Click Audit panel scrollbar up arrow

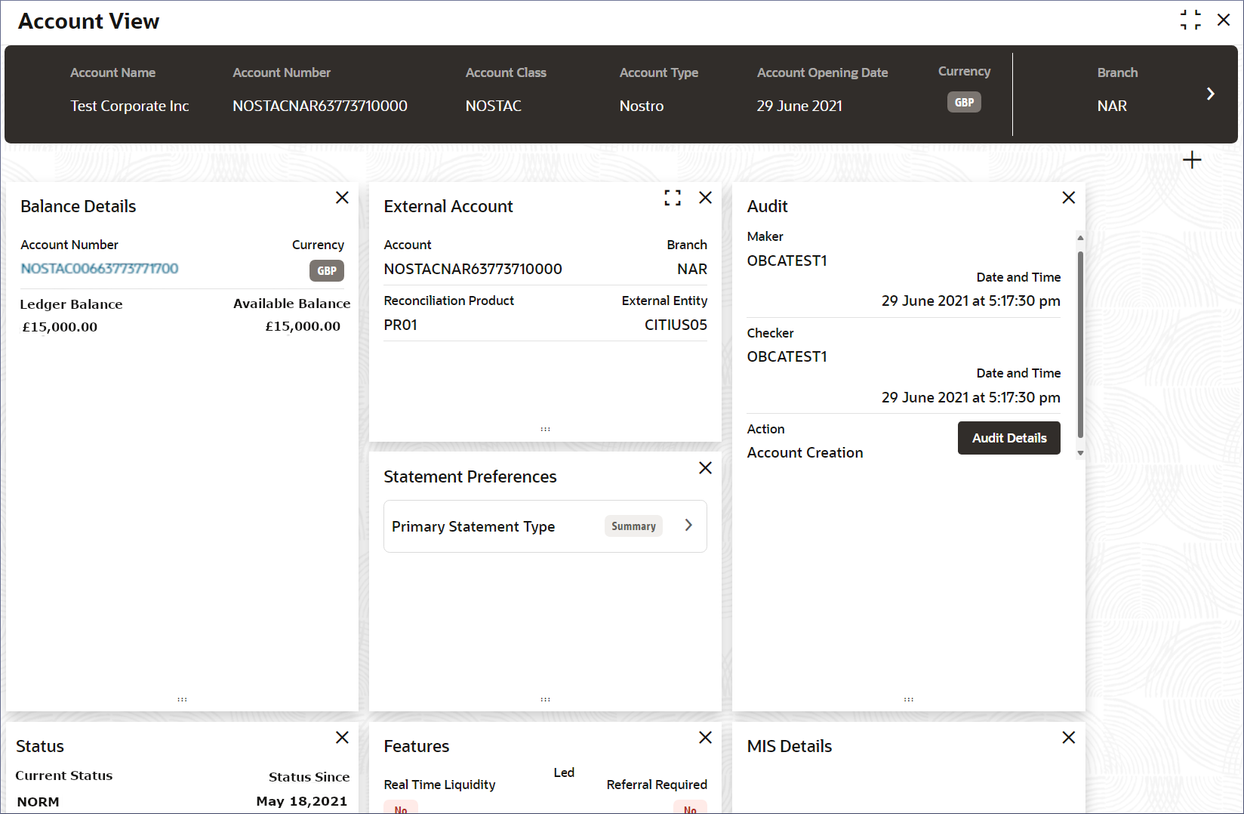pos(1080,238)
